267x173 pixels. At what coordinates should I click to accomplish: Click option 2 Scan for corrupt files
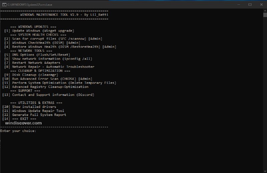point(53,39)
